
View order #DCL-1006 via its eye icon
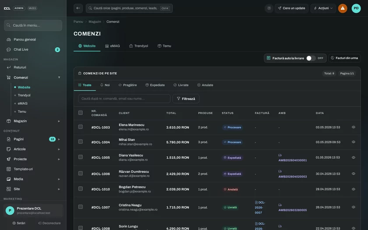[354, 173]
